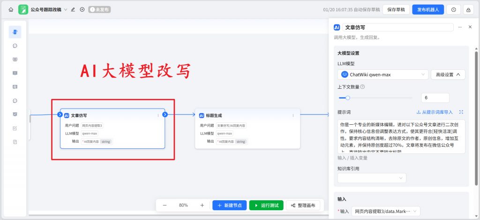Open the presentation chart sidebar icon
Viewport: 480px width, 220px height.
coord(15,114)
